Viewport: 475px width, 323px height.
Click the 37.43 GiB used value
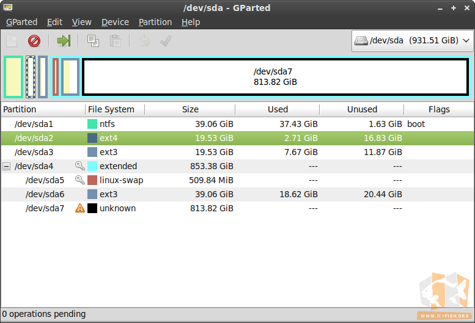click(298, 124)
